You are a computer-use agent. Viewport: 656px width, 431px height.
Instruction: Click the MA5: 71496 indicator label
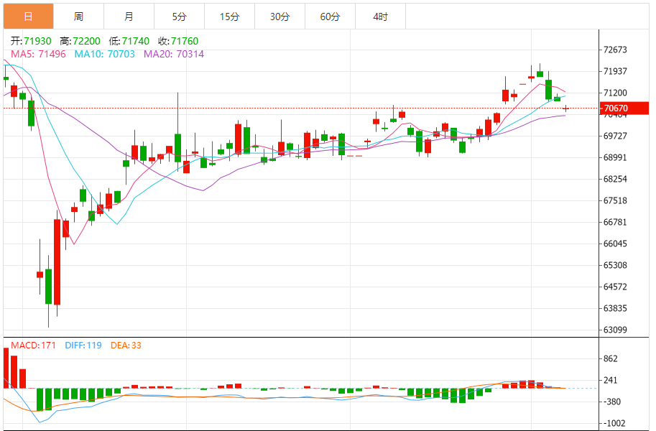[x=38, y=54]
